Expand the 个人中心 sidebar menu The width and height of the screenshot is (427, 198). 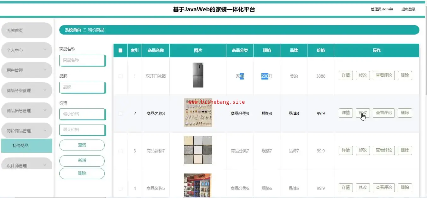(26, 50)
